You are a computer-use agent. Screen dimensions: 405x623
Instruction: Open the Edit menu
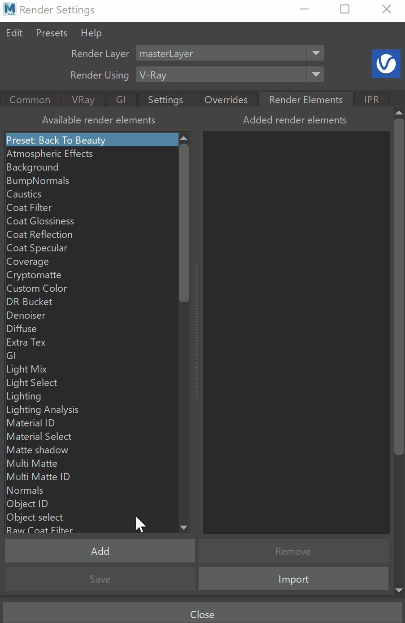tap(14, 33)
